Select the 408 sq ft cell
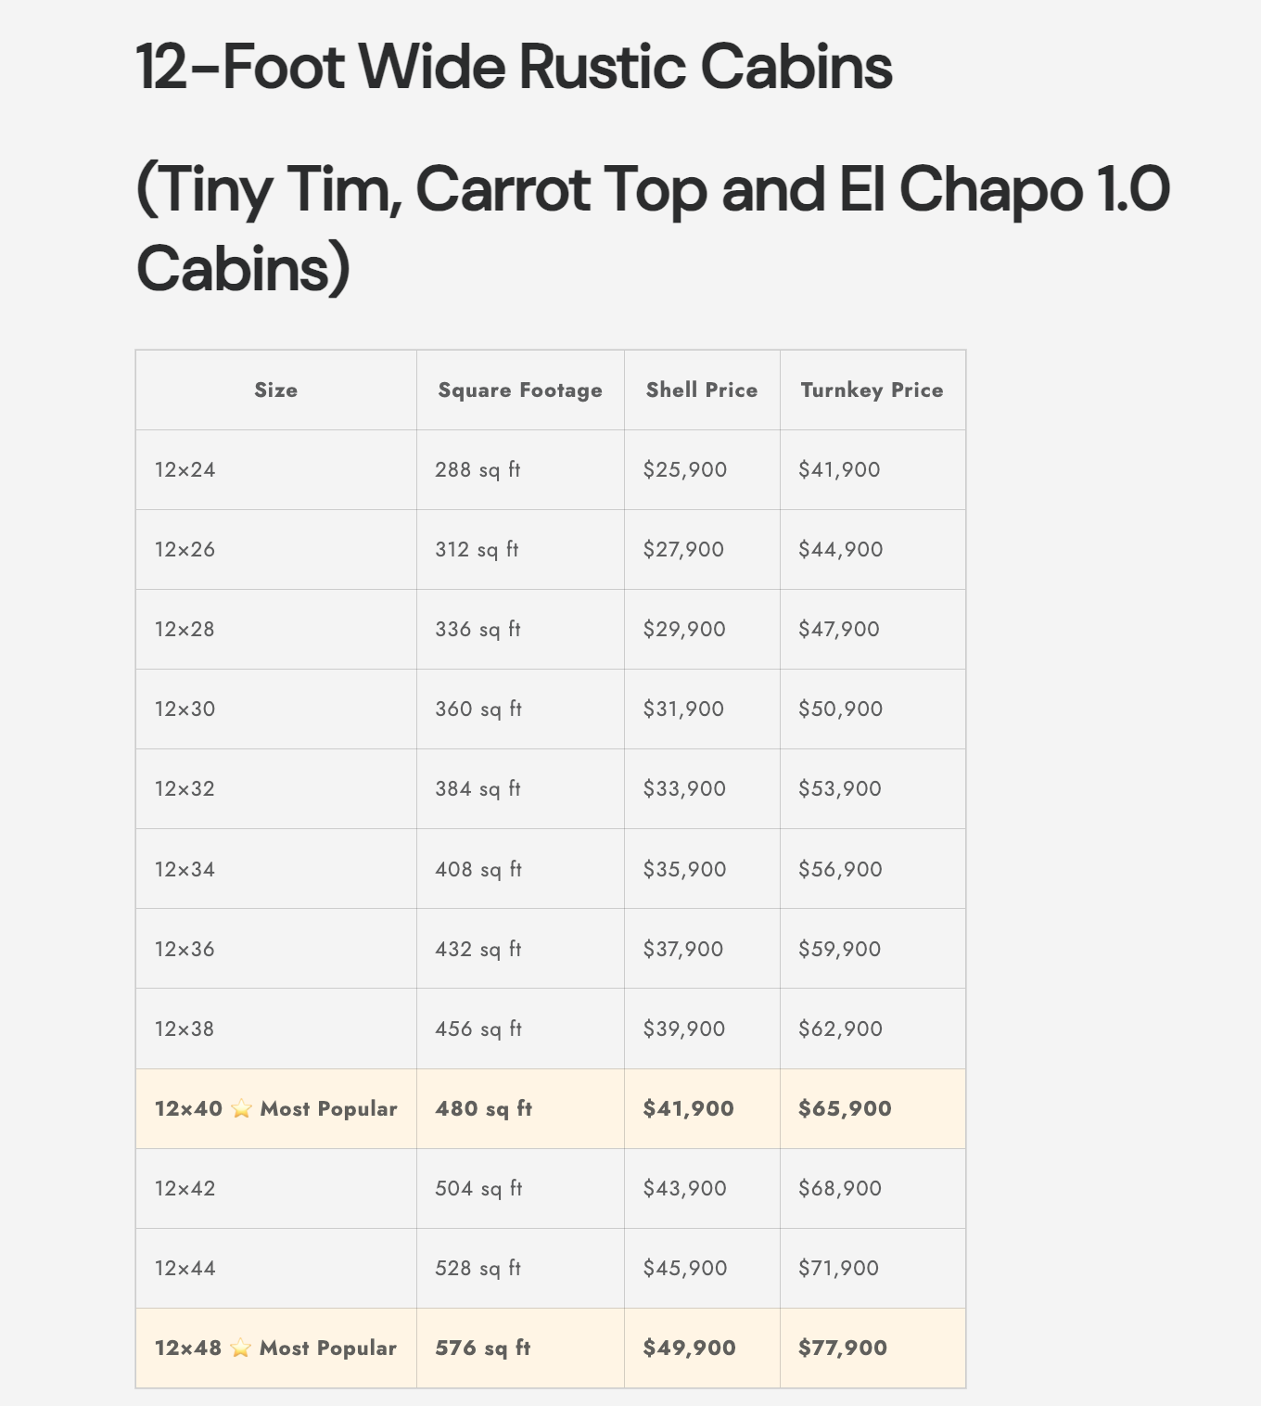 pos(478,869)
